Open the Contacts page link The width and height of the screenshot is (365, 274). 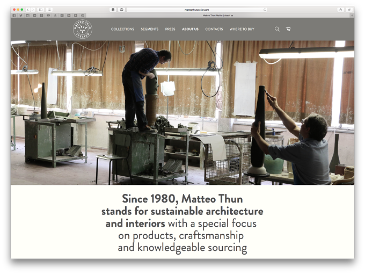point(214,29)
